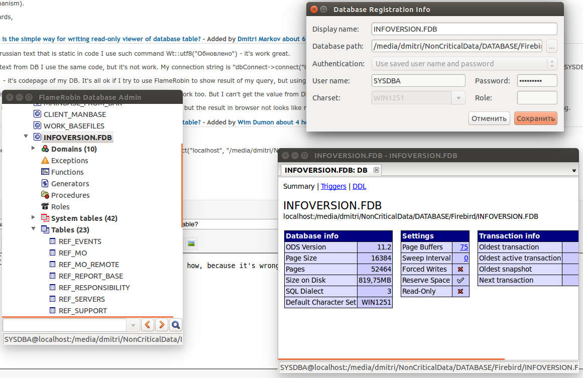The image size is (583, 378).
Task: Close the INFOVERSION.FDB: DB tab
Action: (x=376, y=170)
